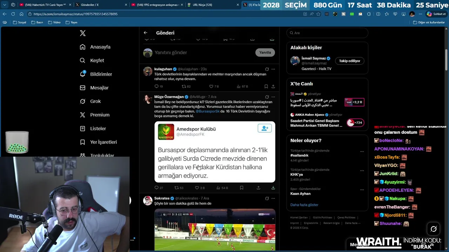The image size is (449, 252).
Task: Open Basın bookmarks folder
Action: coord(37,22)
